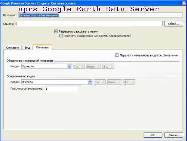Click the Обзор... browse button
187x141 pixels.
coord(174,24)
